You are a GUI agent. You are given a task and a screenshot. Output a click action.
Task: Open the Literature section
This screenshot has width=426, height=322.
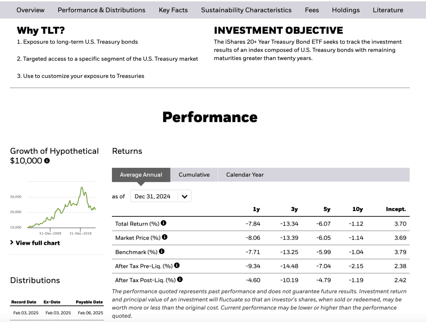(388, 10)
